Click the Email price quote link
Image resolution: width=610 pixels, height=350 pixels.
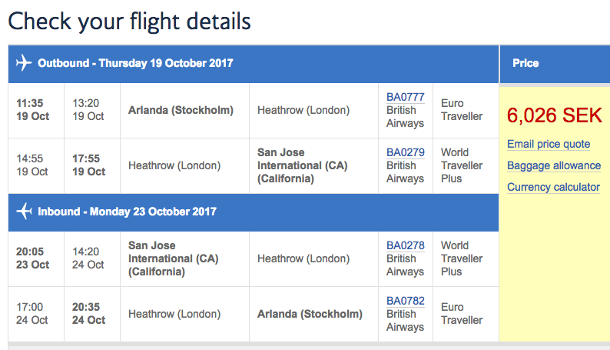549,144
